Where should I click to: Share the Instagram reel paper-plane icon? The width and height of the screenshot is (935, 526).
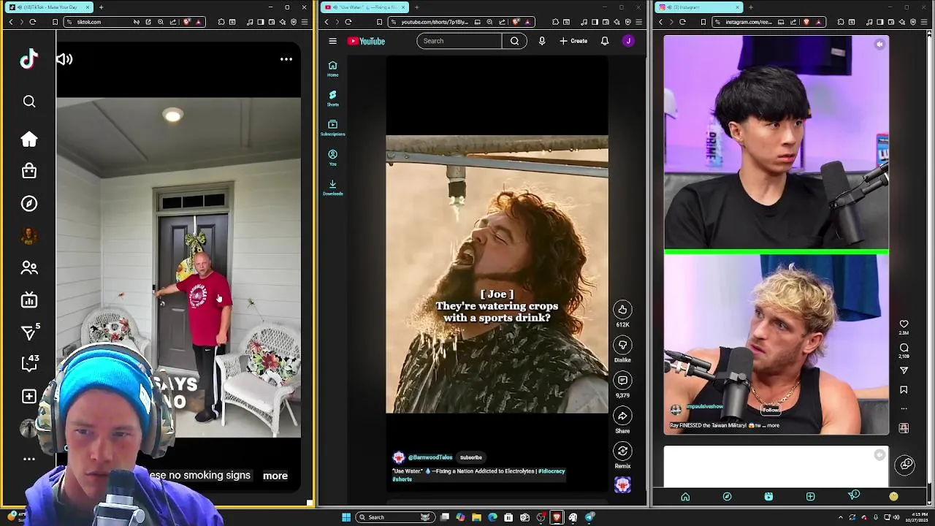point(904,370)
